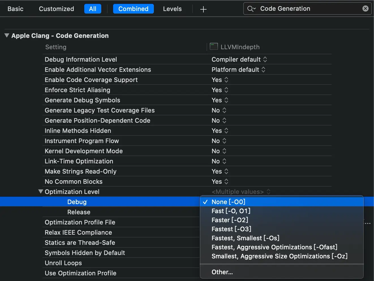Collapse the Apple Clang - Code Generation section
The image size is (374, 281).
pos(7,35)
